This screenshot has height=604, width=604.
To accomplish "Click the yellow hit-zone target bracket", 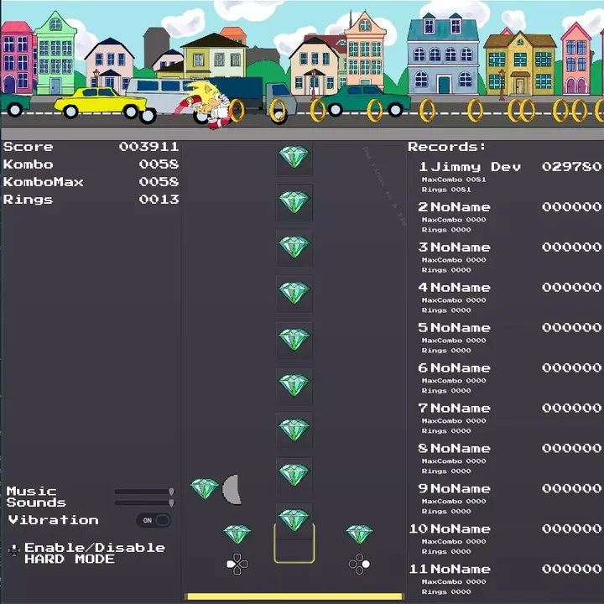I will tap(294, 543).
